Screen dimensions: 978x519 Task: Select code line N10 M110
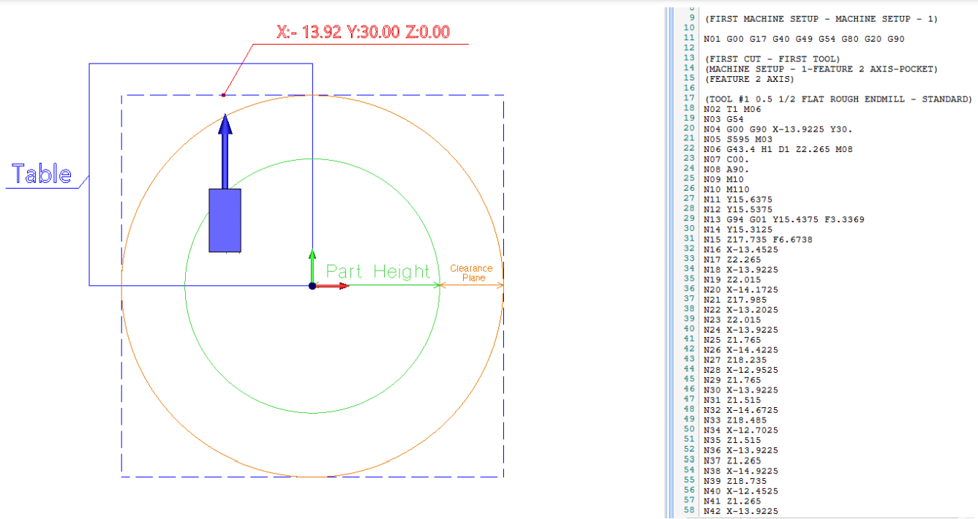(x=726, y=189)
